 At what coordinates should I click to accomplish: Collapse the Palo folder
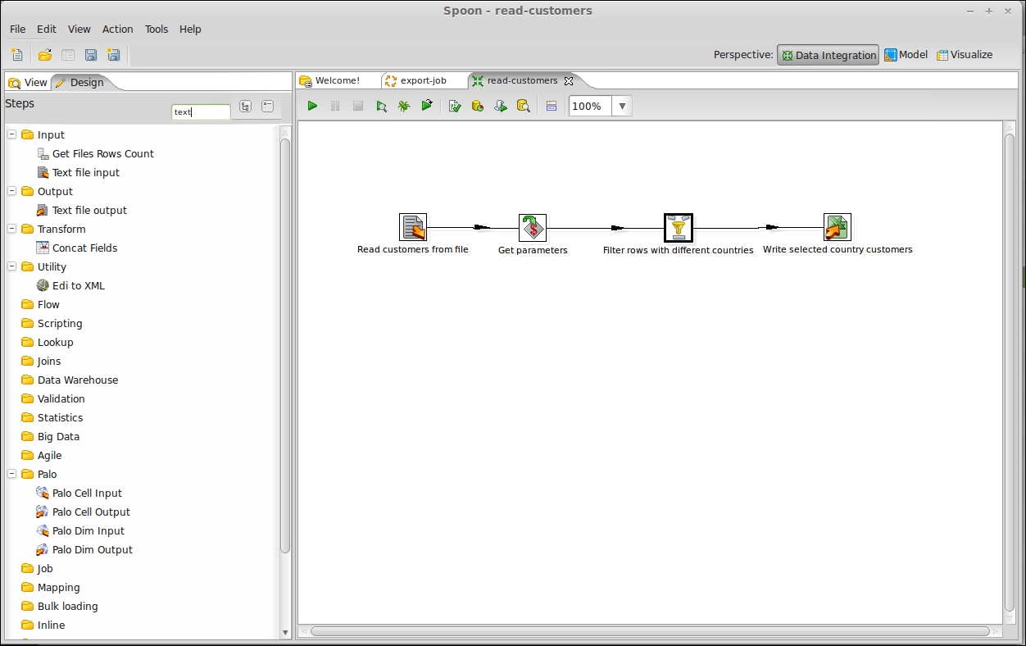[12, 474]
